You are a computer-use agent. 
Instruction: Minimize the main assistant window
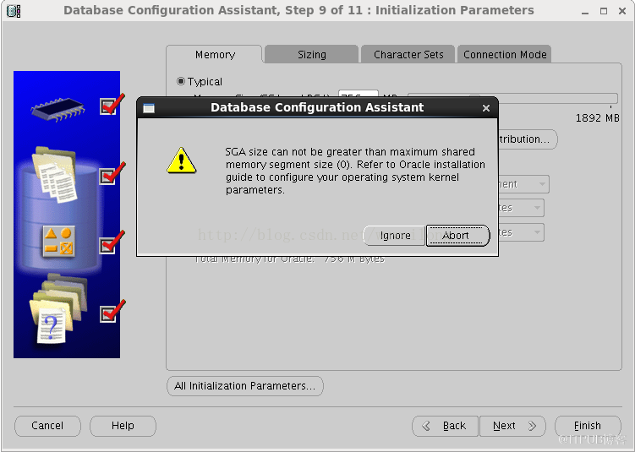(x=585, y=12)
